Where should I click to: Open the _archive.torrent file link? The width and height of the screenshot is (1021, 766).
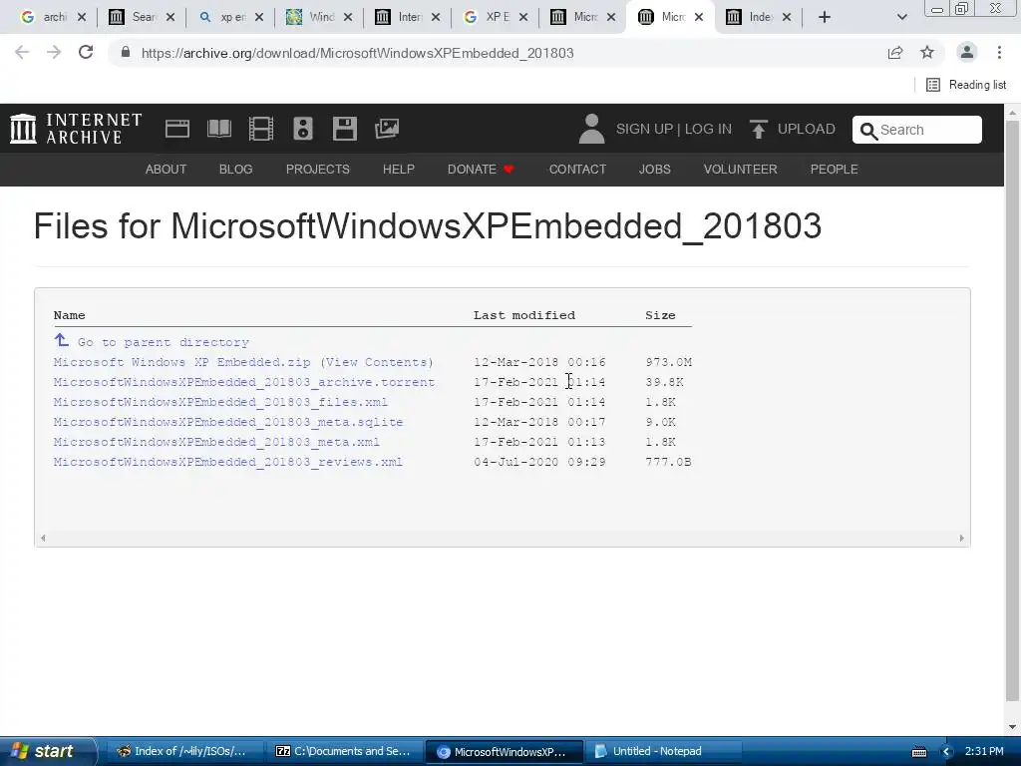[x=244, y=382]
